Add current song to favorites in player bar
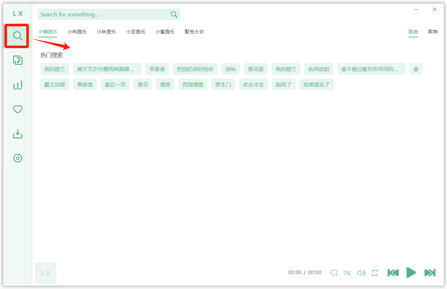The width and height of the screenshot is (447, 289). [x=334, y=273]
